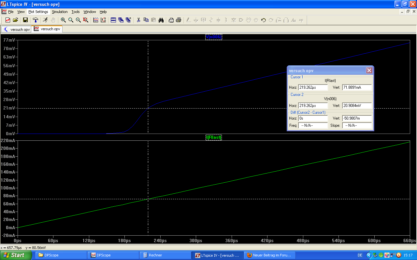417x260 pixels.
Task: Click Cursor 1 Horz field 219.262µs
Action: click(313, 87)
